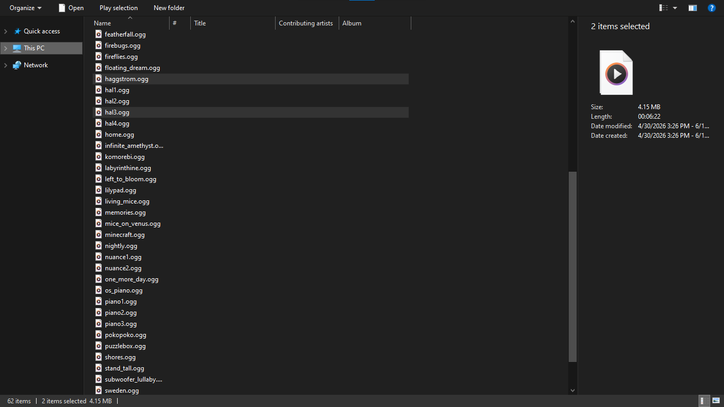Select the file name home.ogg
The width and height of the screenshot is (724, 407).
tap(119, 135)
